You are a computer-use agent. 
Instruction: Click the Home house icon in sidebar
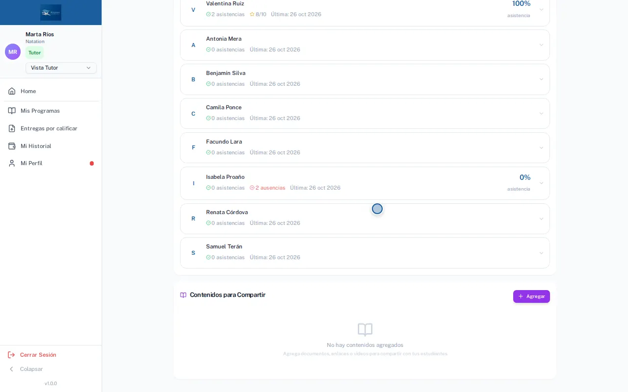click(x=12, y=91)
